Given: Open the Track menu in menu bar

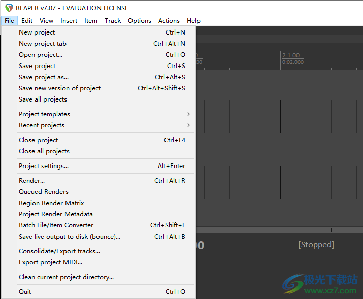Looking at the screenshot, I should point(113,21).
